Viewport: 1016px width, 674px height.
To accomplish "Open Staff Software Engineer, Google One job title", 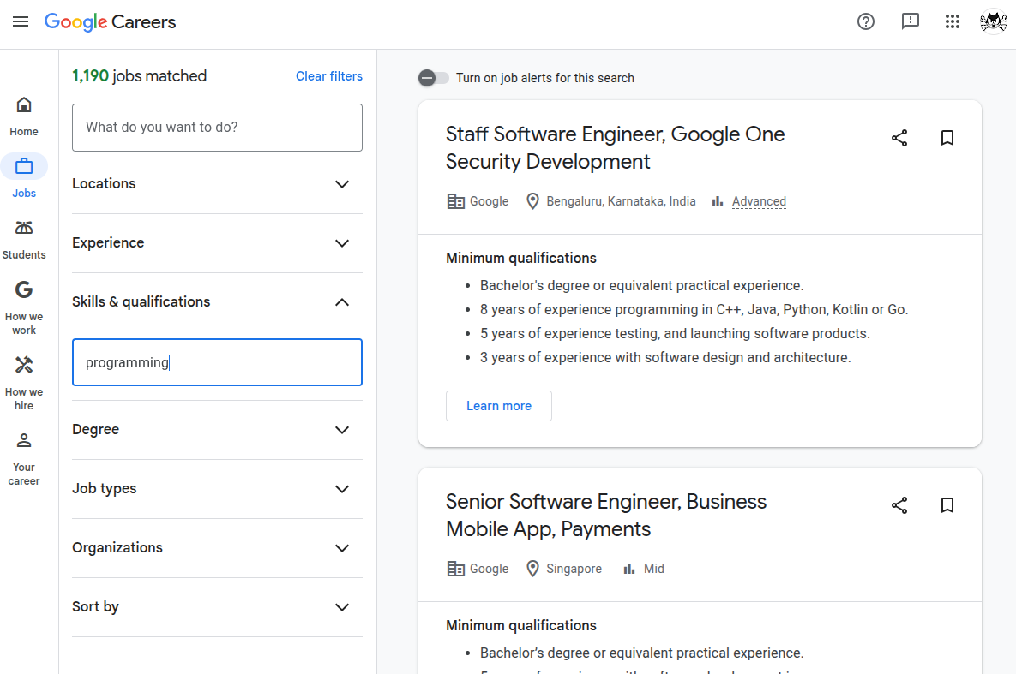I will click(615, 147).
